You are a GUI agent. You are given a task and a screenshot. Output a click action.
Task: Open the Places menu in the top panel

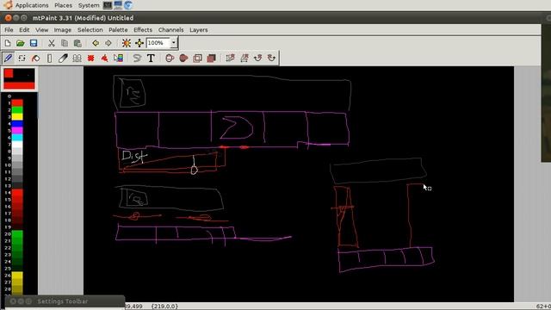tap(63, 5)
